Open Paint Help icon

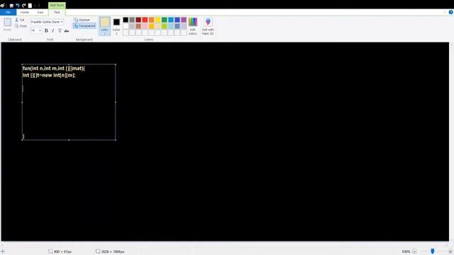(451, 12)
